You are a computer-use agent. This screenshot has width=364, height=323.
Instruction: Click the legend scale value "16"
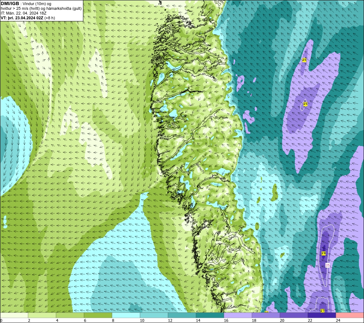click(226, 320)
